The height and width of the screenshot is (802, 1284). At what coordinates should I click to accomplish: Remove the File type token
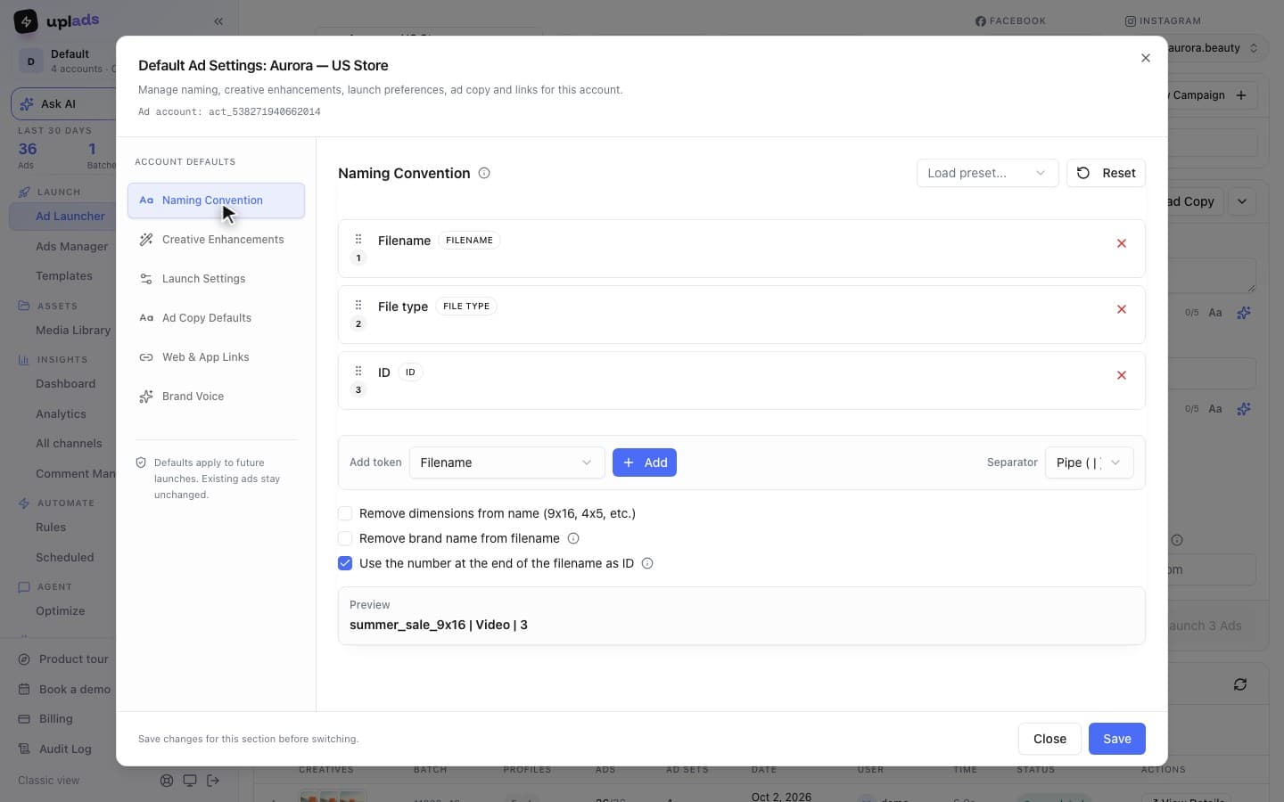tap(1122, 309)
